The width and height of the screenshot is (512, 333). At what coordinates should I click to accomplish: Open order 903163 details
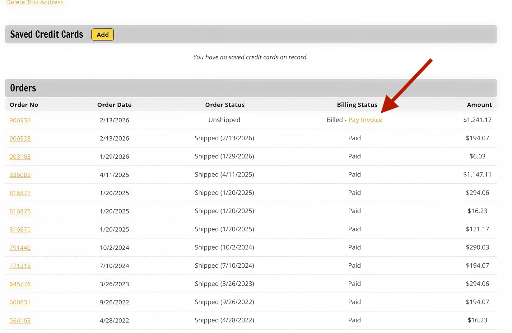(x=20, y=157)
